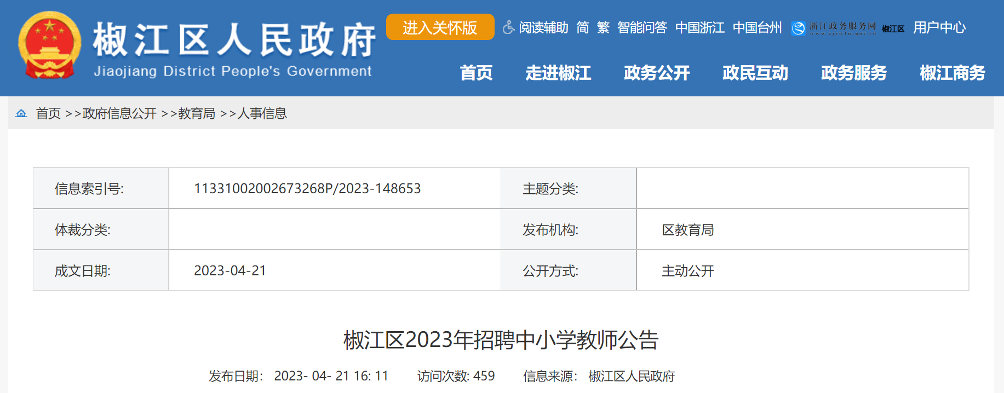
Task: Click the Jiaojiang District People's Government subtitle
Action: click(x=233, y=71)
